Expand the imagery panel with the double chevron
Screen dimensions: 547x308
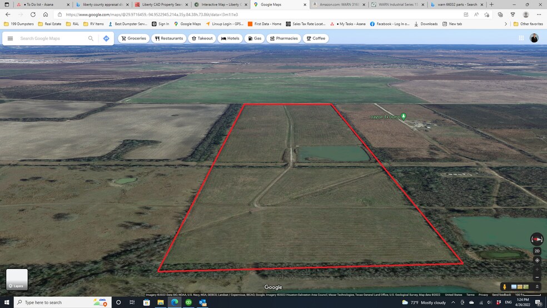[x=537, y=287]
